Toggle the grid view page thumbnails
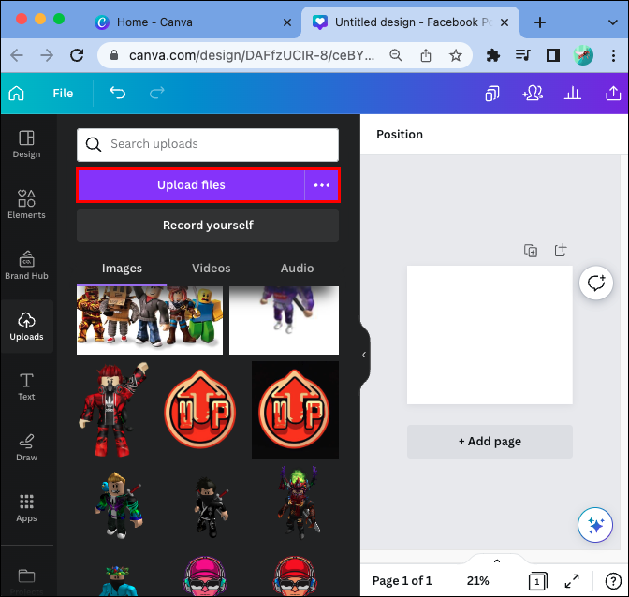This screenshot has height=597, width=629. [537, 580]
